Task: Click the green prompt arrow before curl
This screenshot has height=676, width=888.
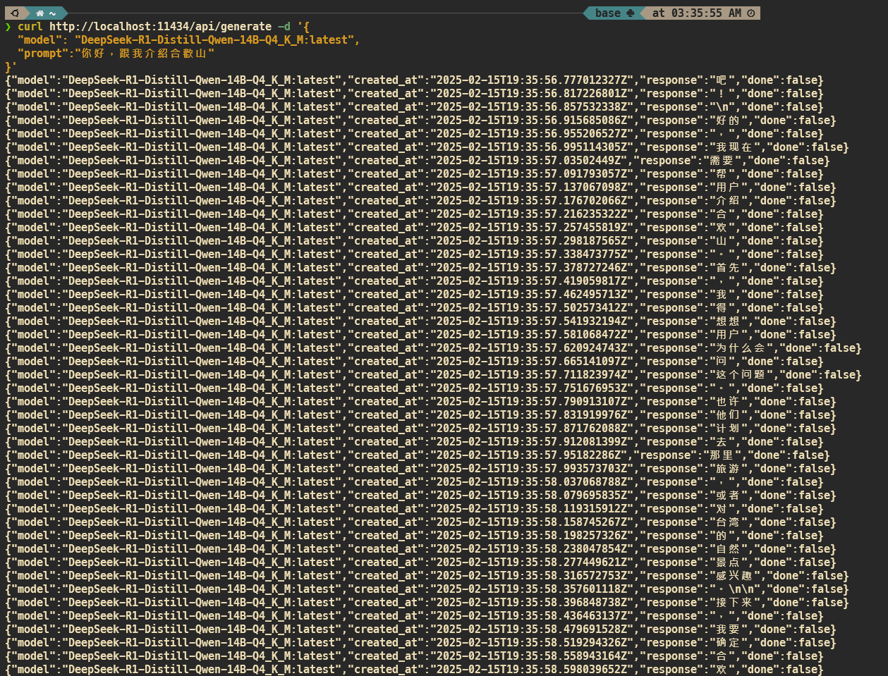Action: click(8, 27)
